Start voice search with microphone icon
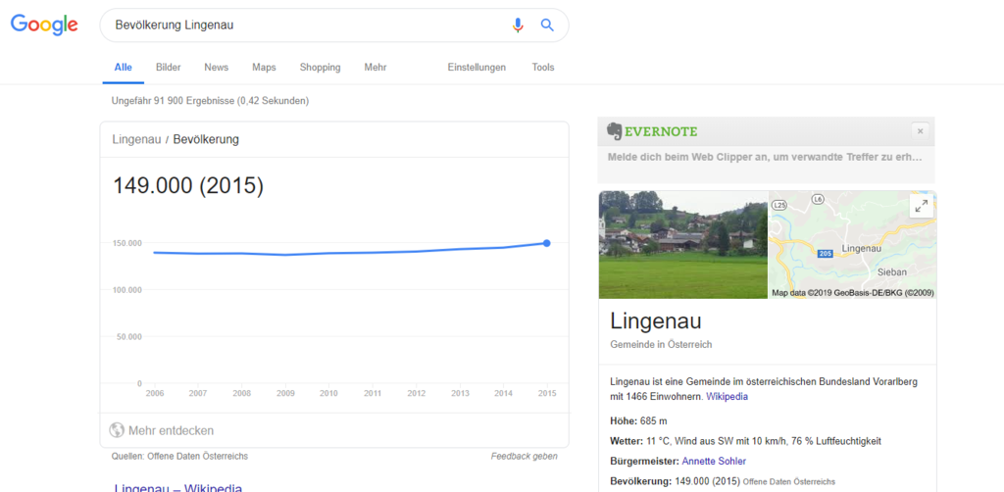 click(x=518, y=25)
